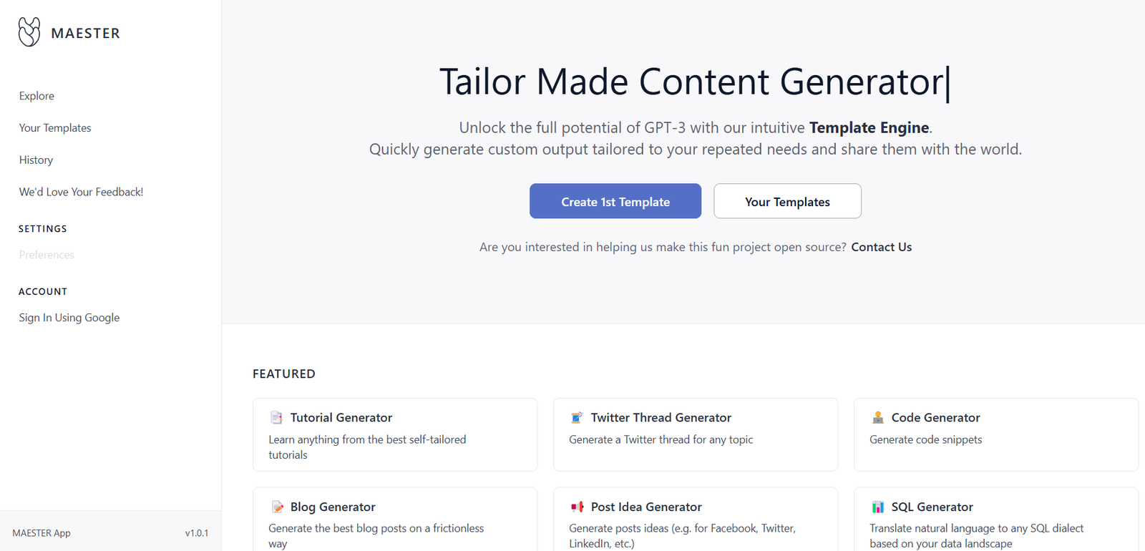Click the SQL Generator card icon

[877, 507]
